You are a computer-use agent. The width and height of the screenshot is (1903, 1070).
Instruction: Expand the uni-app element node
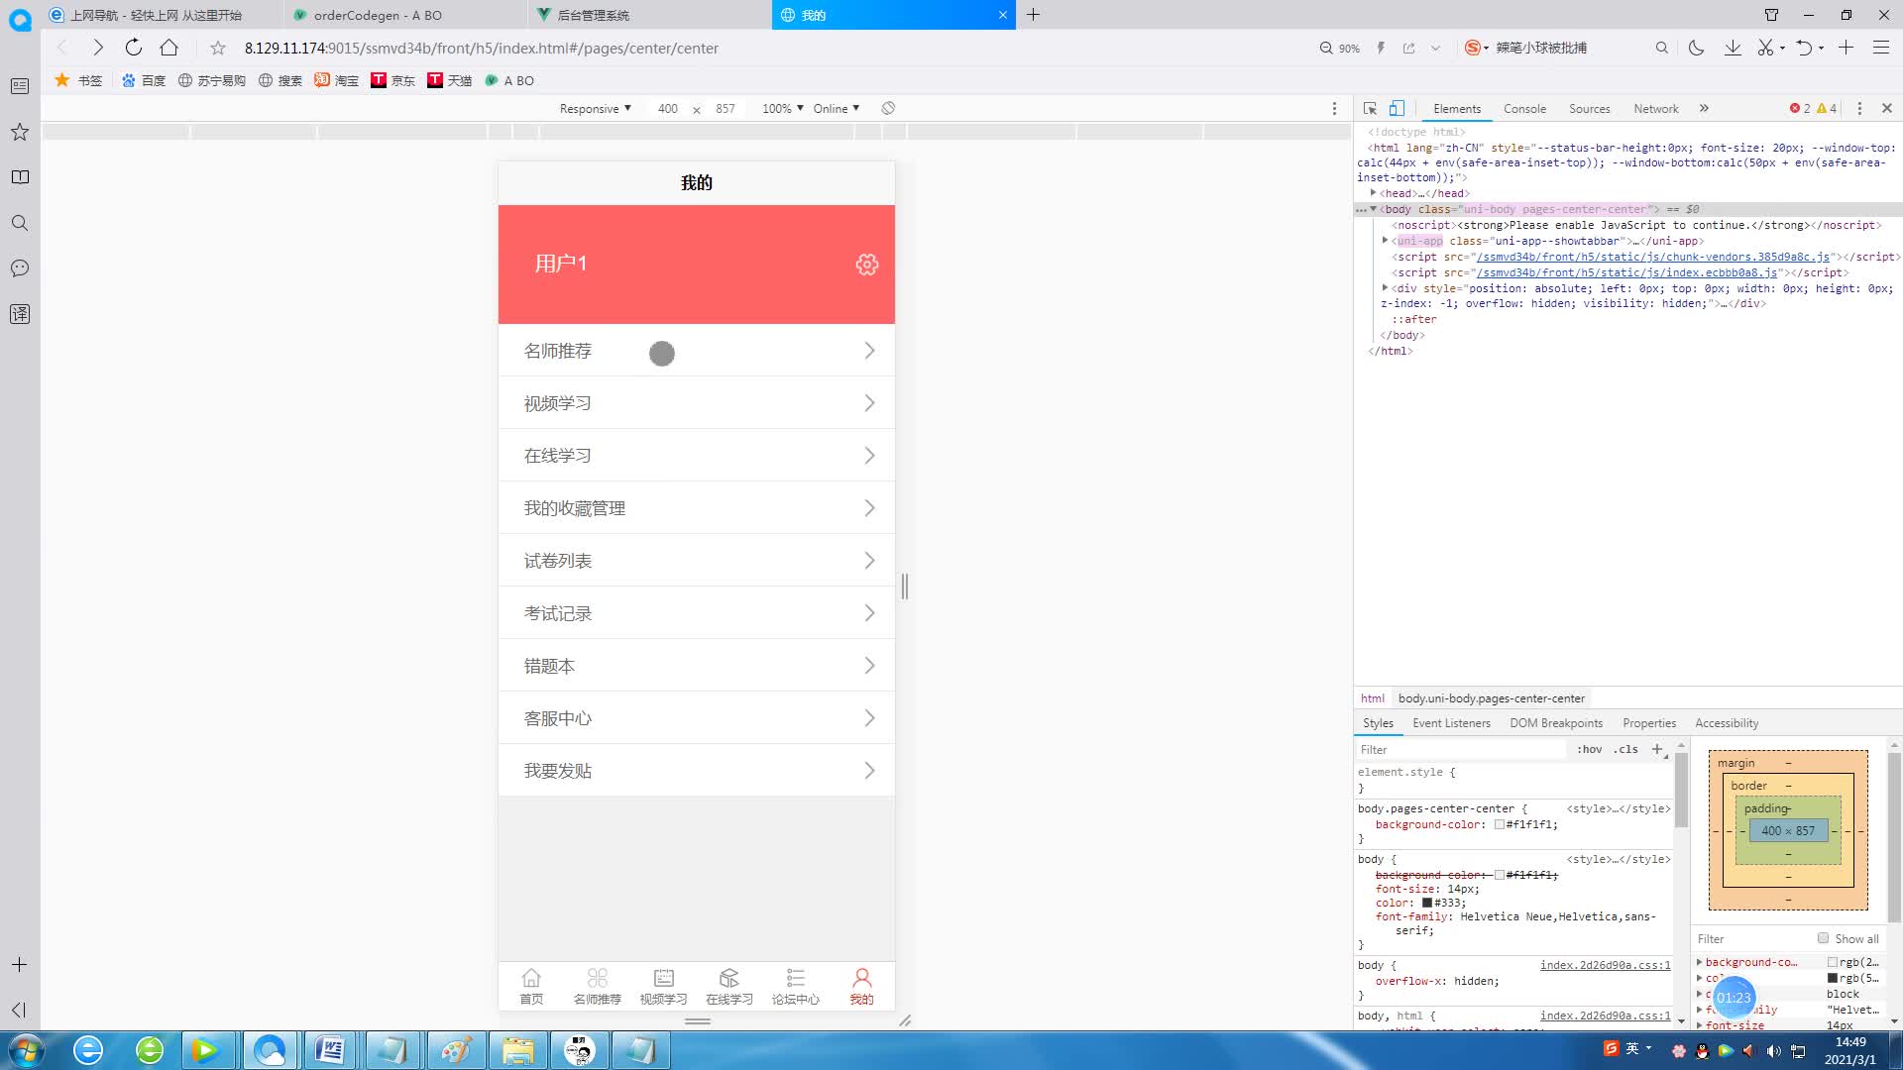click(x=1385, y=241)
